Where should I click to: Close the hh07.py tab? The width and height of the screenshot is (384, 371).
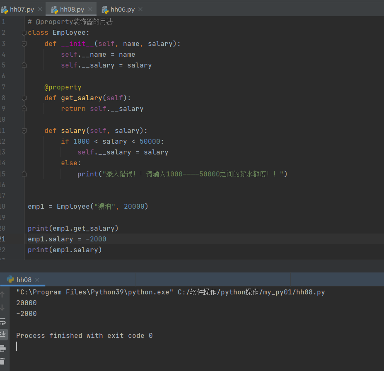tap(40, 9)
